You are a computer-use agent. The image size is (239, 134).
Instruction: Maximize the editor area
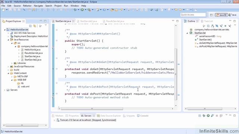click(177, 21)
